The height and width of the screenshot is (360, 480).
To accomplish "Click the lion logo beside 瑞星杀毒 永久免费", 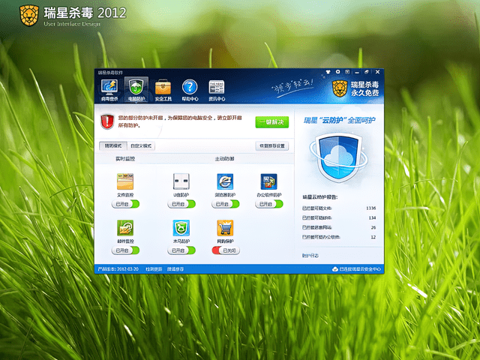I will pos(340,88).
